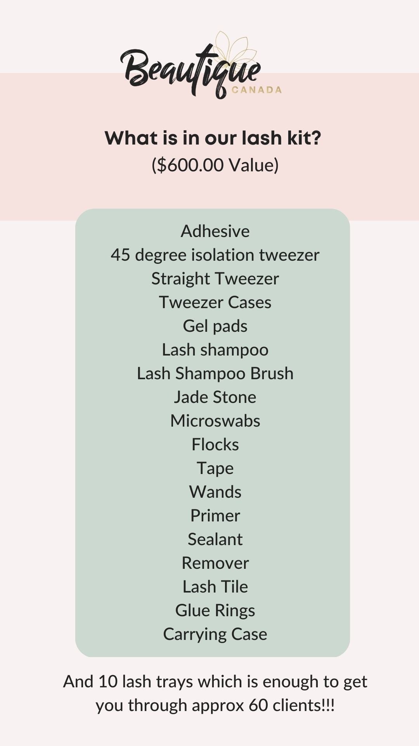The width and height of the screenshot is (419, 746).
Task: Click the "Carrying Case" item
Action: pos(215,634)
